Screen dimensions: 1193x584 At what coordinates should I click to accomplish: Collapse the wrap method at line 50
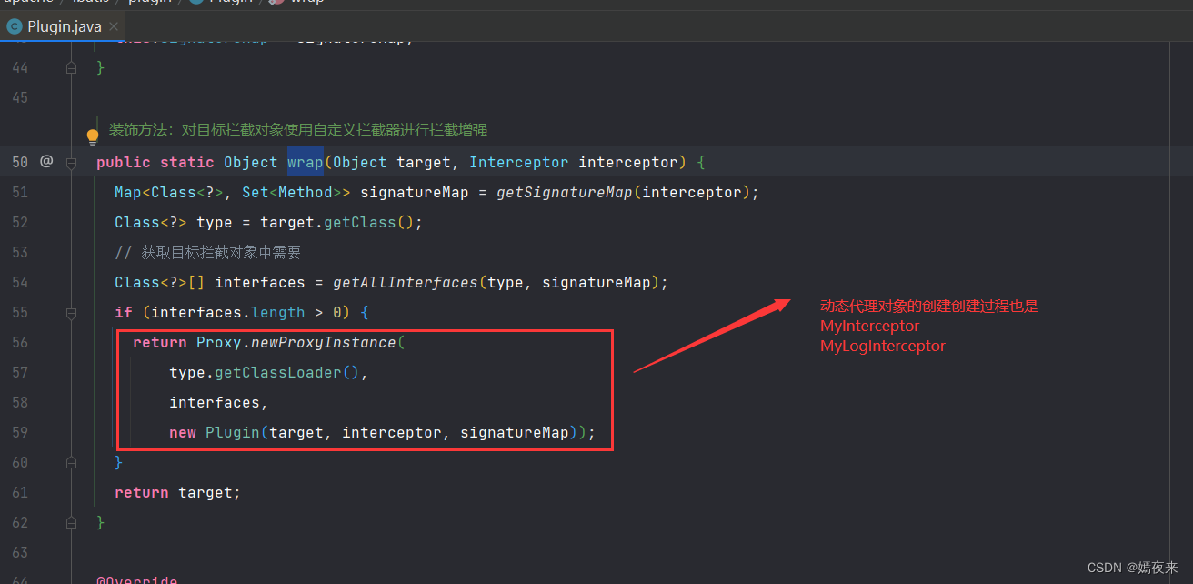[71, 162]
